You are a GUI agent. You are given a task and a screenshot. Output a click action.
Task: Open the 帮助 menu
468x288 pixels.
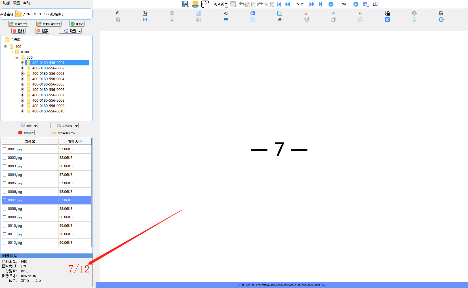click(27, 3)
